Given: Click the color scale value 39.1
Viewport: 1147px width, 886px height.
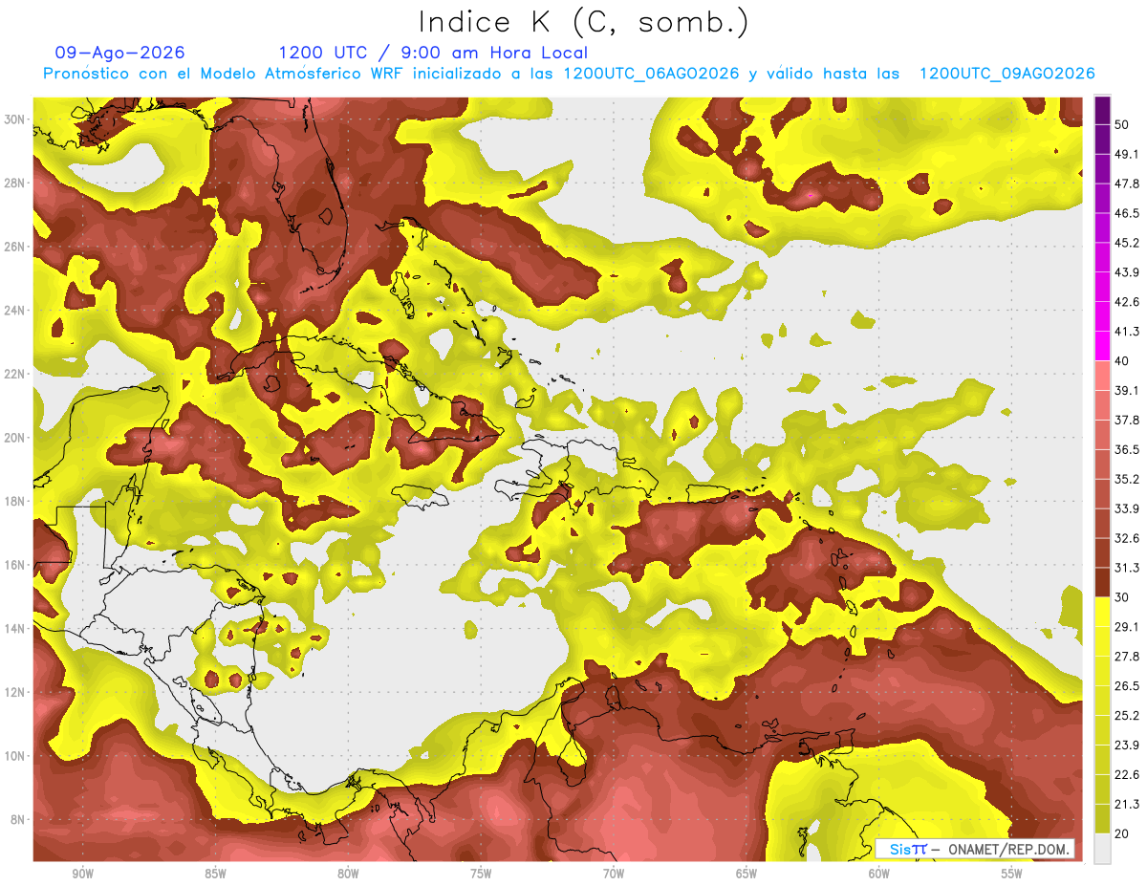Looking at the screenshot, I should 1127,390.
